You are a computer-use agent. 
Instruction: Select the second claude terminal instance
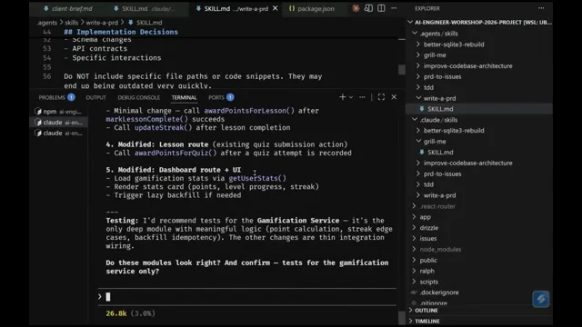58,134
